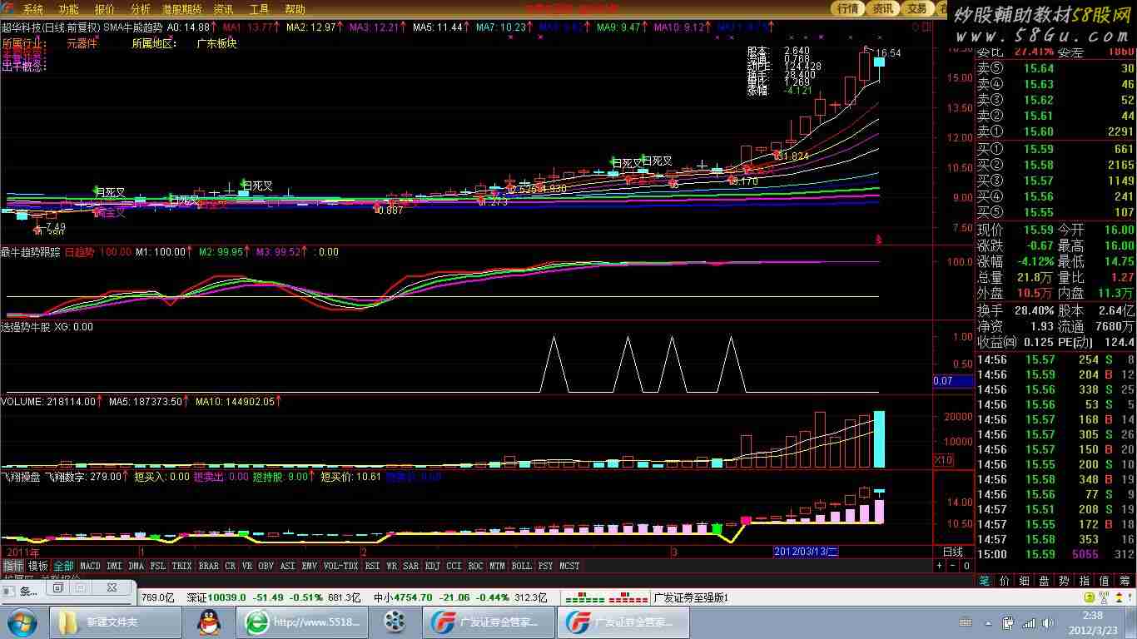The image size is (1137, 639).
Task: Select the 细 tab in the quote panel
Action: tap(1024, 581)
